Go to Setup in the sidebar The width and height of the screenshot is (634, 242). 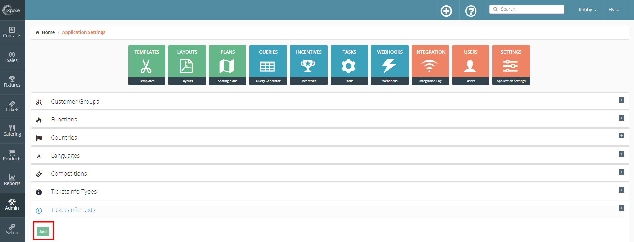point(12,230)
